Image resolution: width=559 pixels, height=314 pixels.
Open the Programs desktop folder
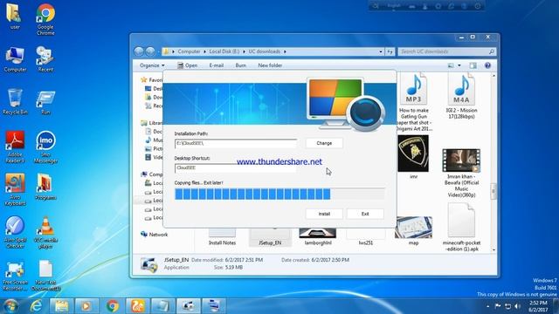tap(45, 187)
